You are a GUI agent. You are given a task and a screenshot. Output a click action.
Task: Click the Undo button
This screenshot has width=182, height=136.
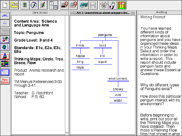(x=5, y=32)
